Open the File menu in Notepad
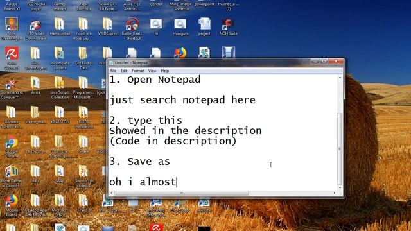This screenshot has width=411, height=231. 113,71
